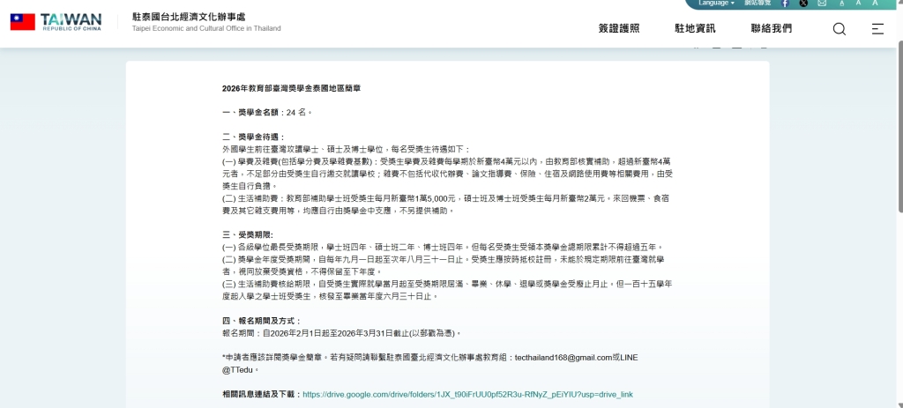Open the 駐地資訊 menu
The image size is (903, 408).
click(695, 28)
